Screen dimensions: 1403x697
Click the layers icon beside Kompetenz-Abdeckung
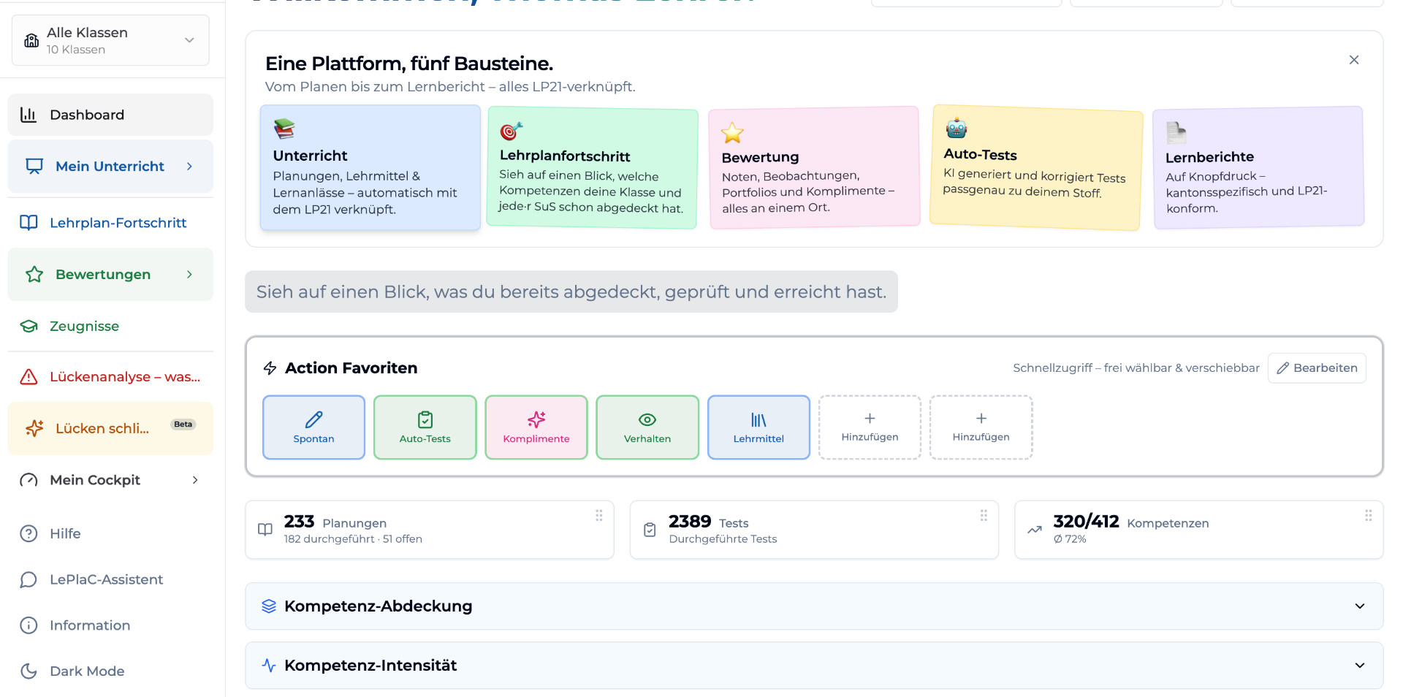point(269,606)
